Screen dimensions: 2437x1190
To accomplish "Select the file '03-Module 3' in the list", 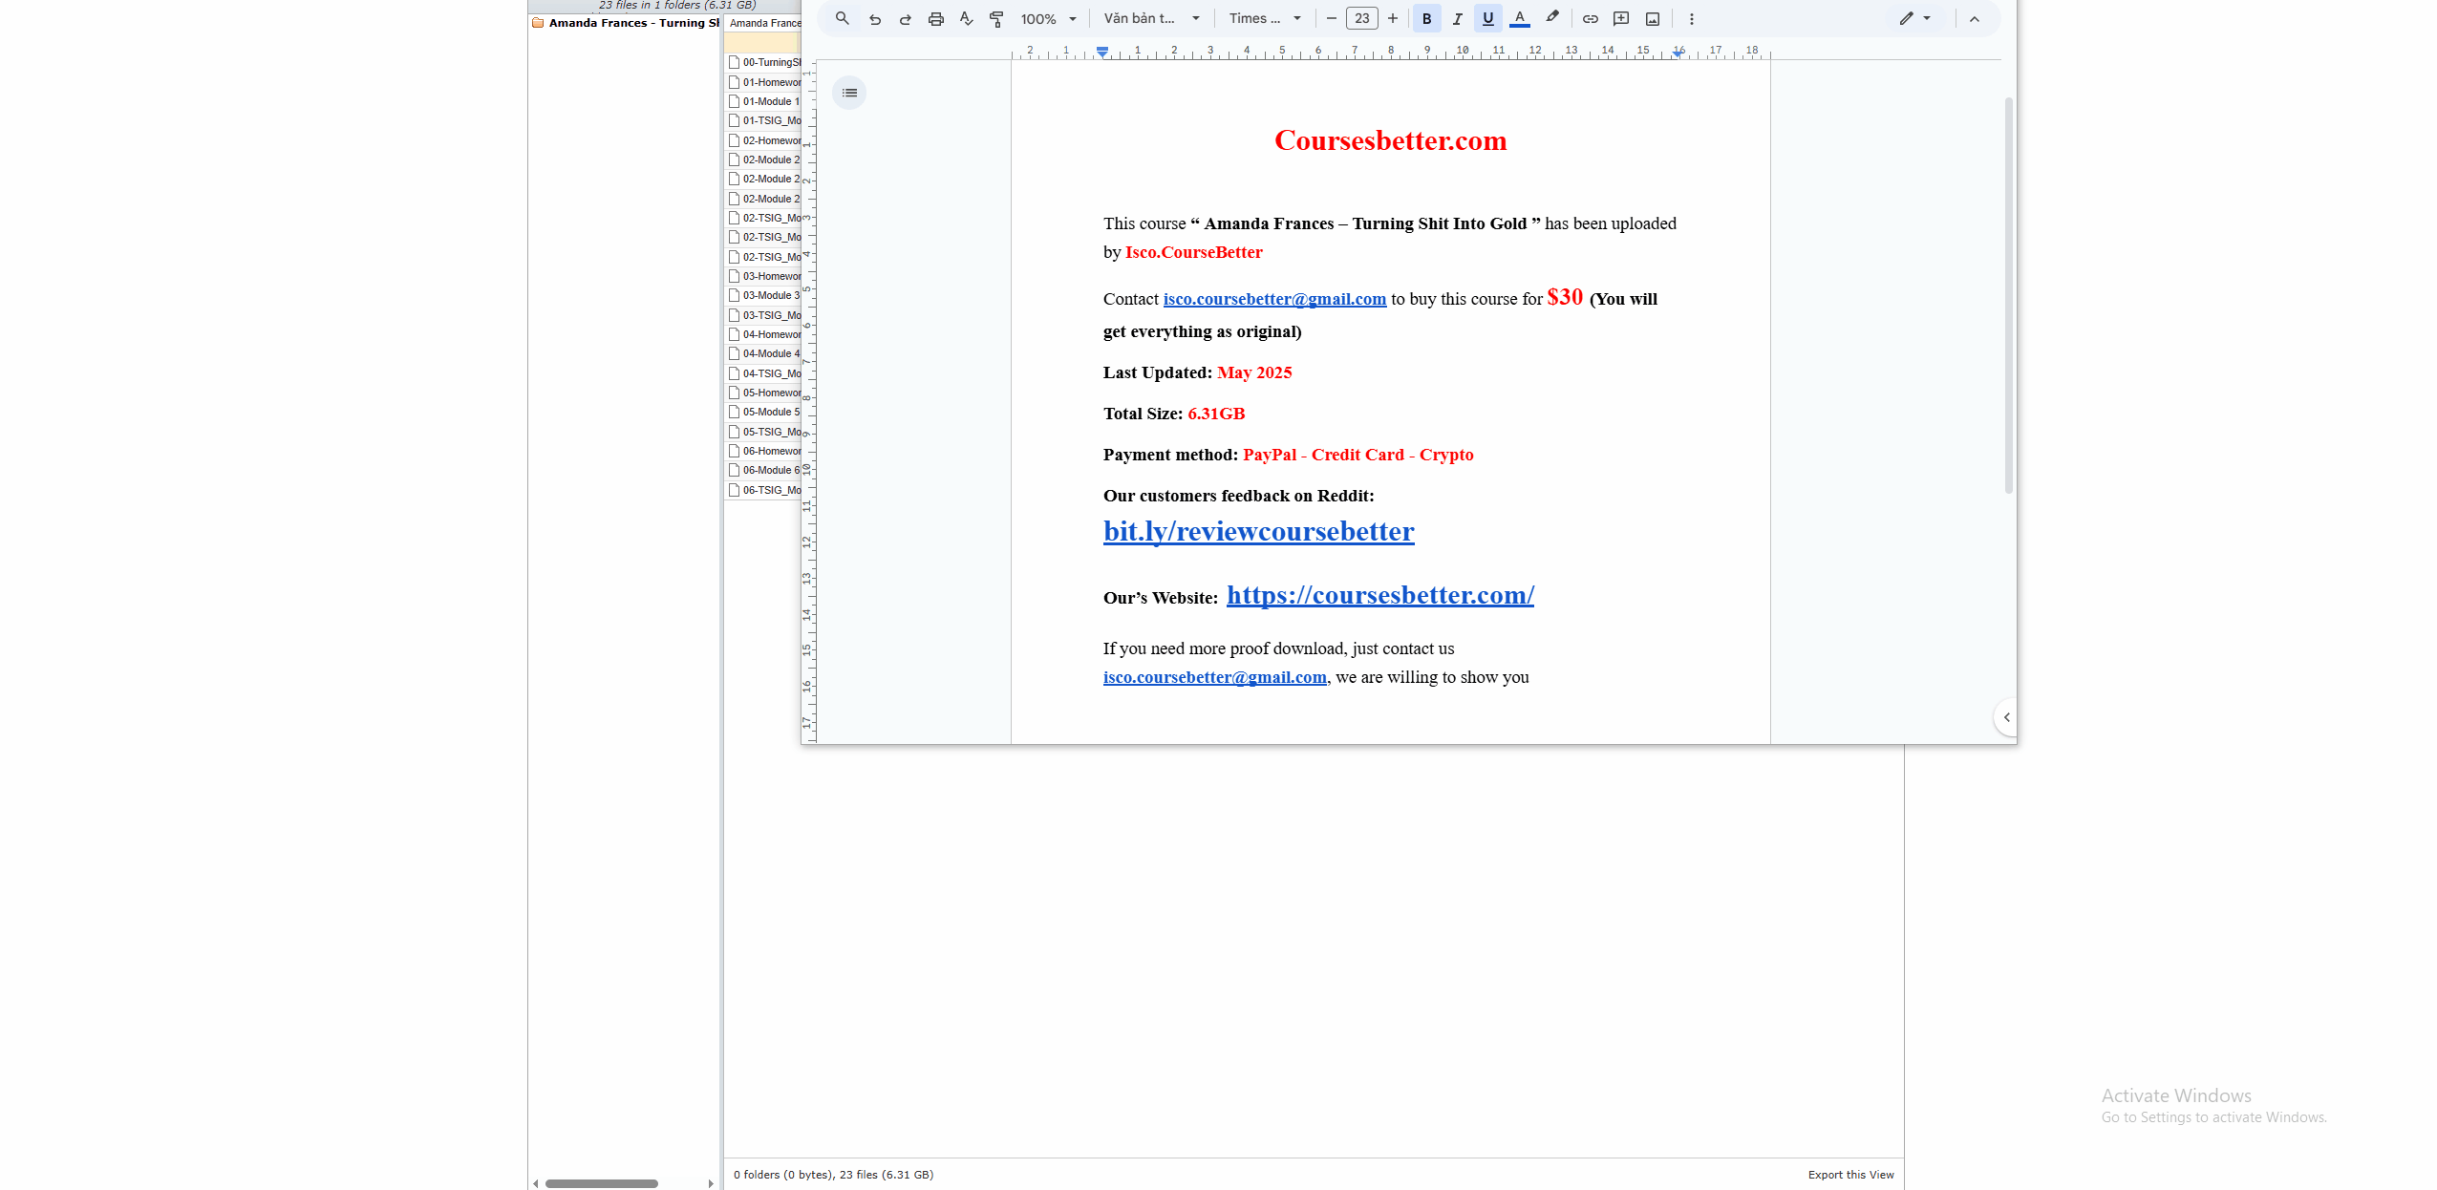I will [x=764, y=295].
